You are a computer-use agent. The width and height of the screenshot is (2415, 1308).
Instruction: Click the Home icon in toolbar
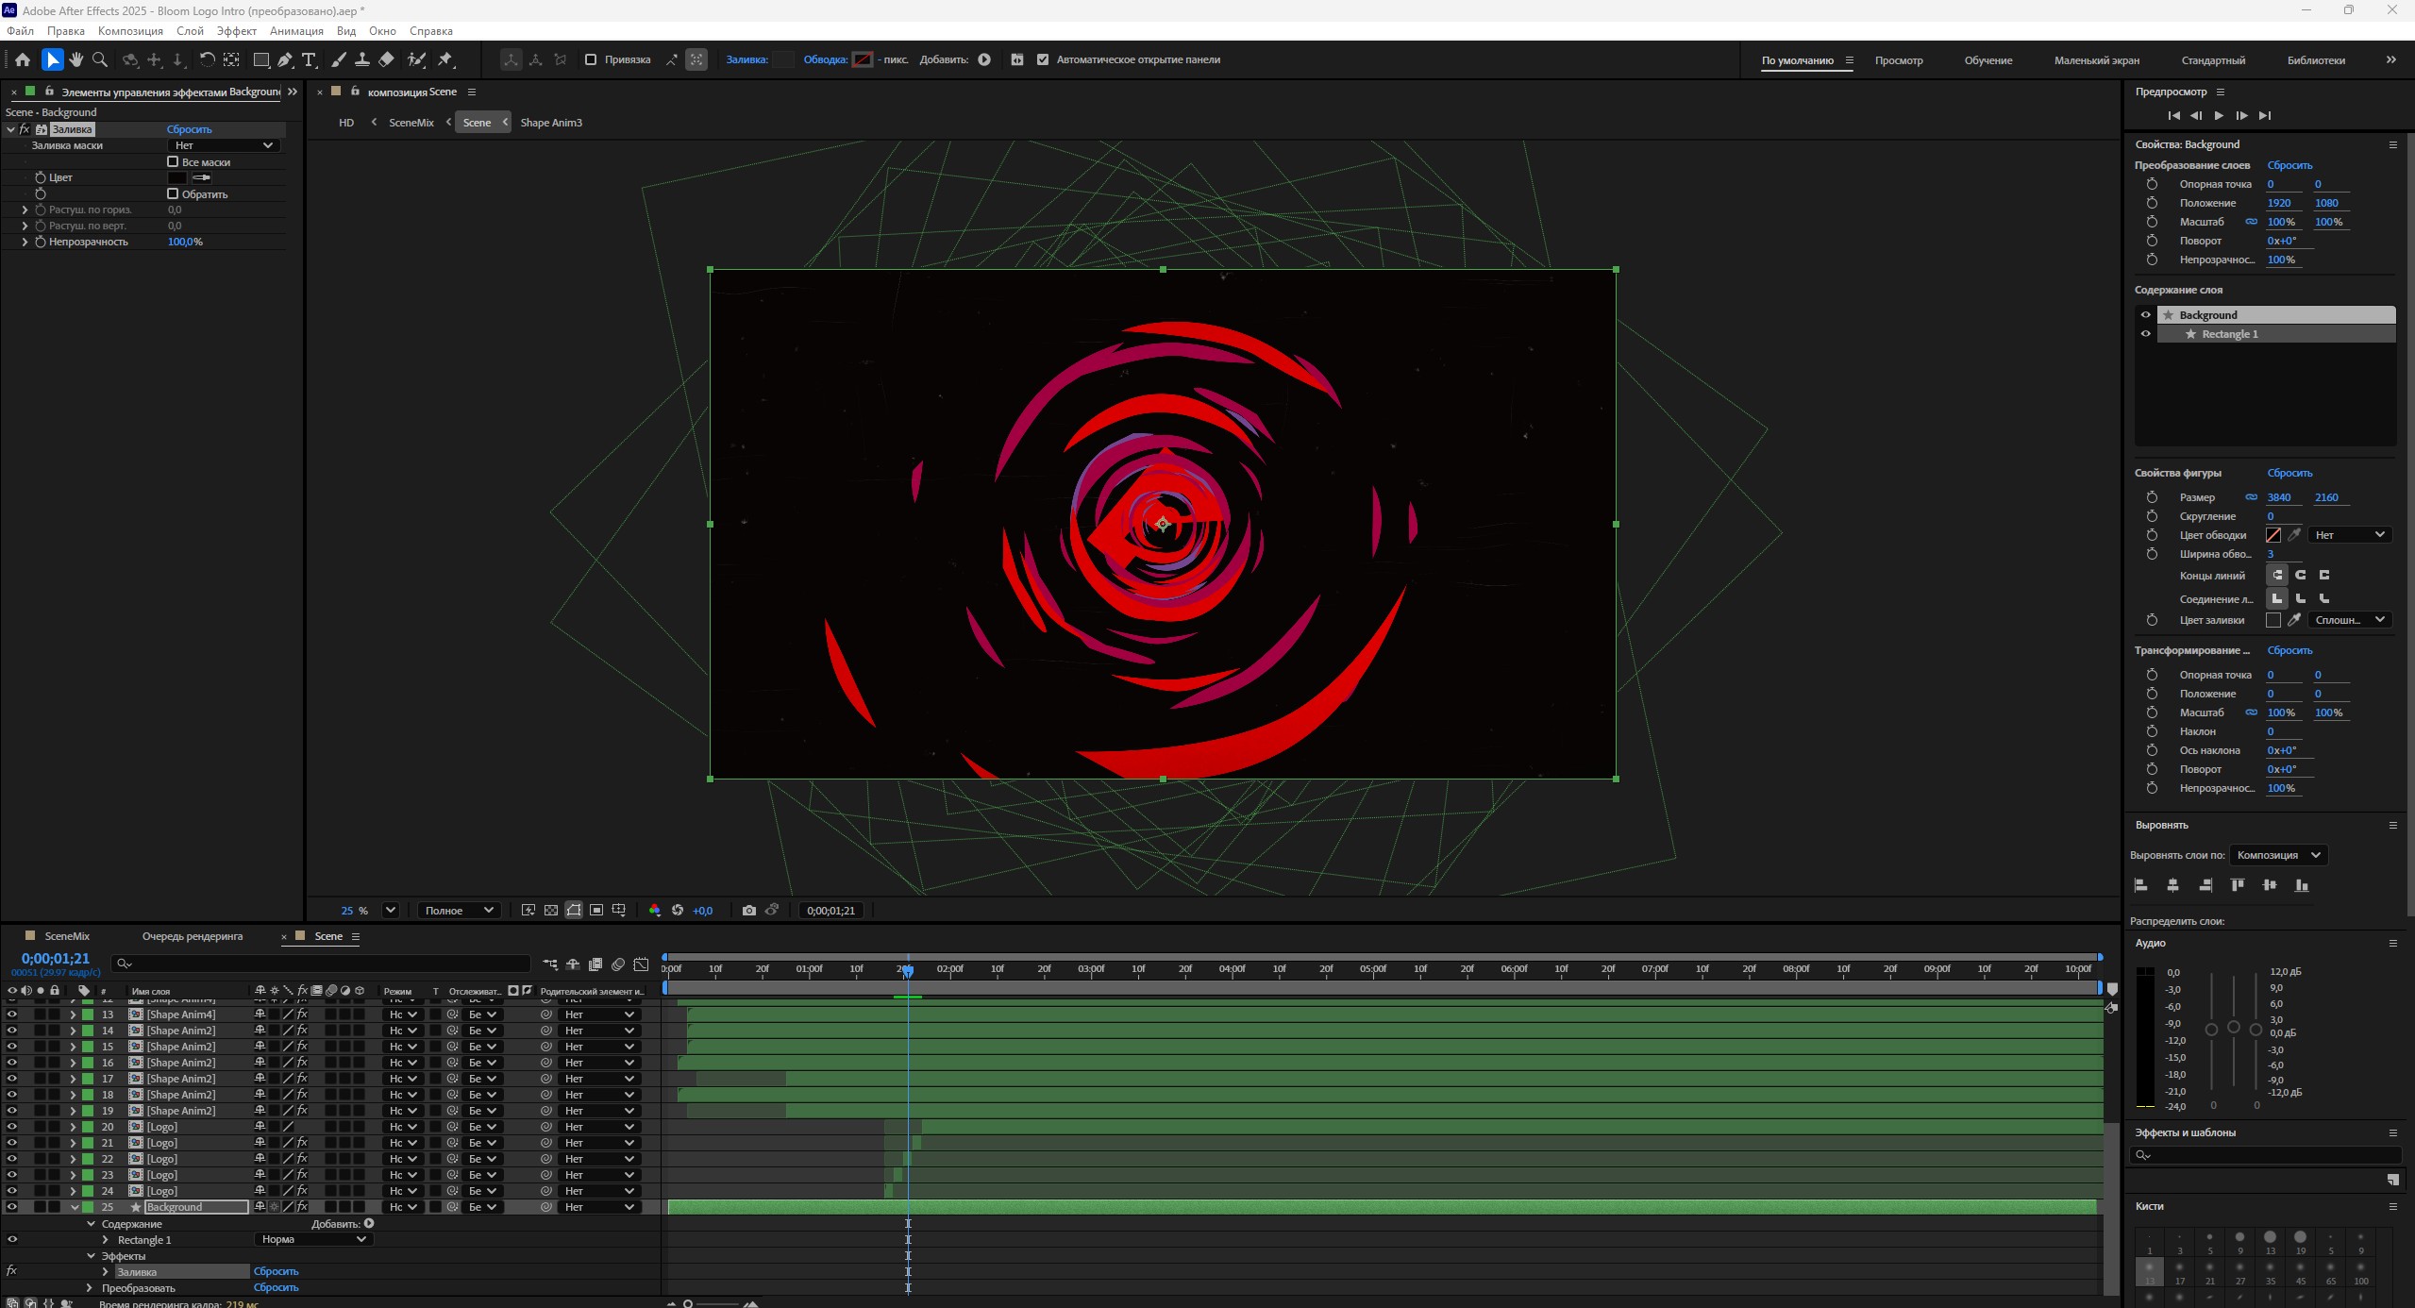(23, 59)
